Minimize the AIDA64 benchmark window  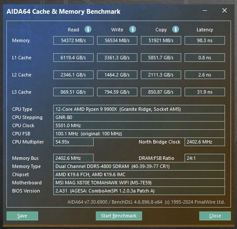pyautogui.click(x=205, y=10)
